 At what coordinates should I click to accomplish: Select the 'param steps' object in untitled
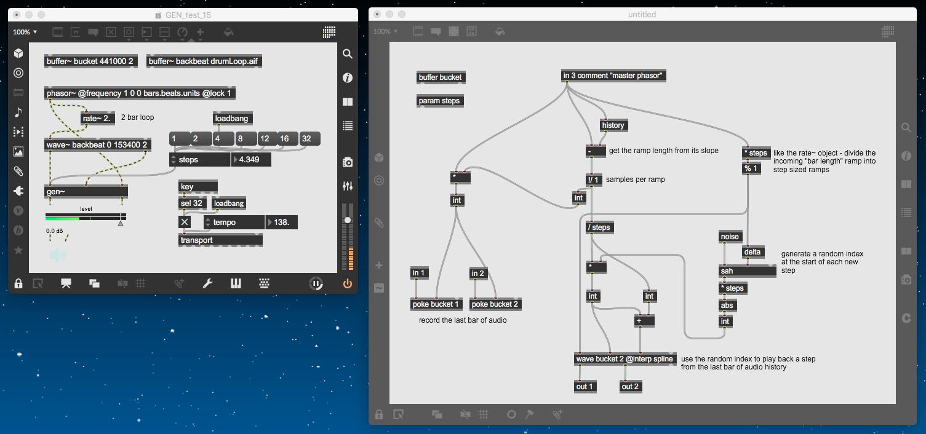click(x=439, y=101)
